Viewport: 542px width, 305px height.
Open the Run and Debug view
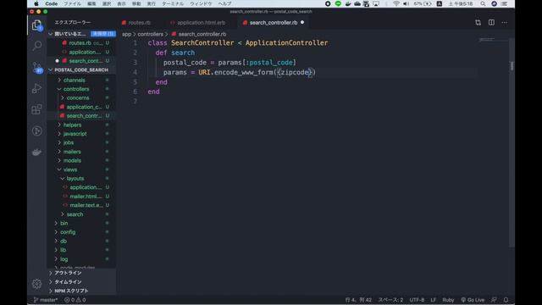tap(37, 88)
